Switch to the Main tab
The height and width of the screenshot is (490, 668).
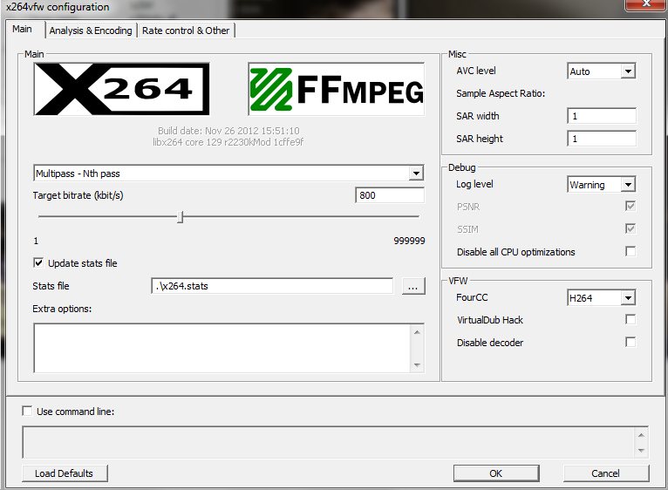click(22, 29)
